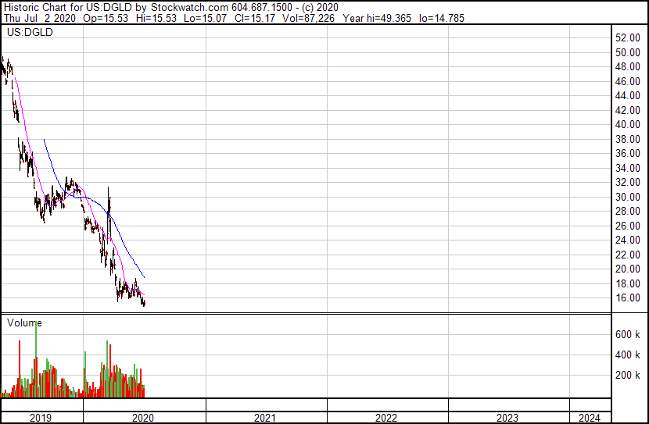Select the 2020 year label on the timeline
Image resolution: width=649 pixels, height=424 pixels.
[143, 418]
